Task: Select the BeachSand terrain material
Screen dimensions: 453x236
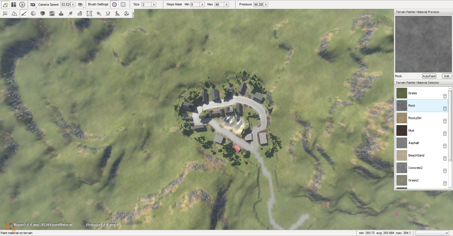Action: click(x=422, y=155)
